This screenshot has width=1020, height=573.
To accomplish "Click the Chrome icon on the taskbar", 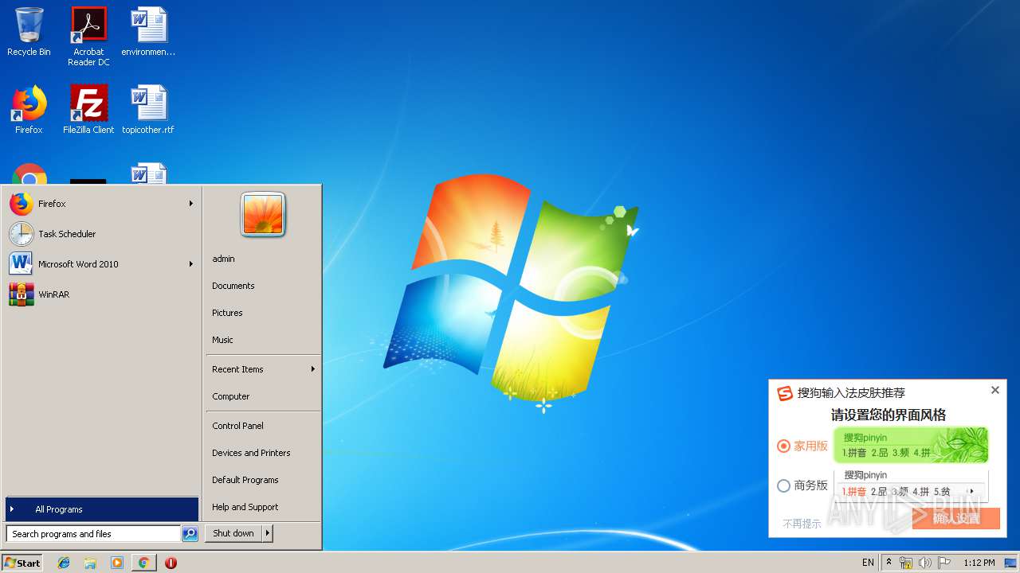I will coord(143,563).
